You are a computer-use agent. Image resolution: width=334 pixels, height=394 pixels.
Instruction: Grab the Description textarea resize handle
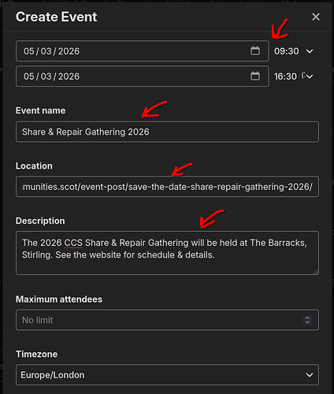(x=316, y=272)
